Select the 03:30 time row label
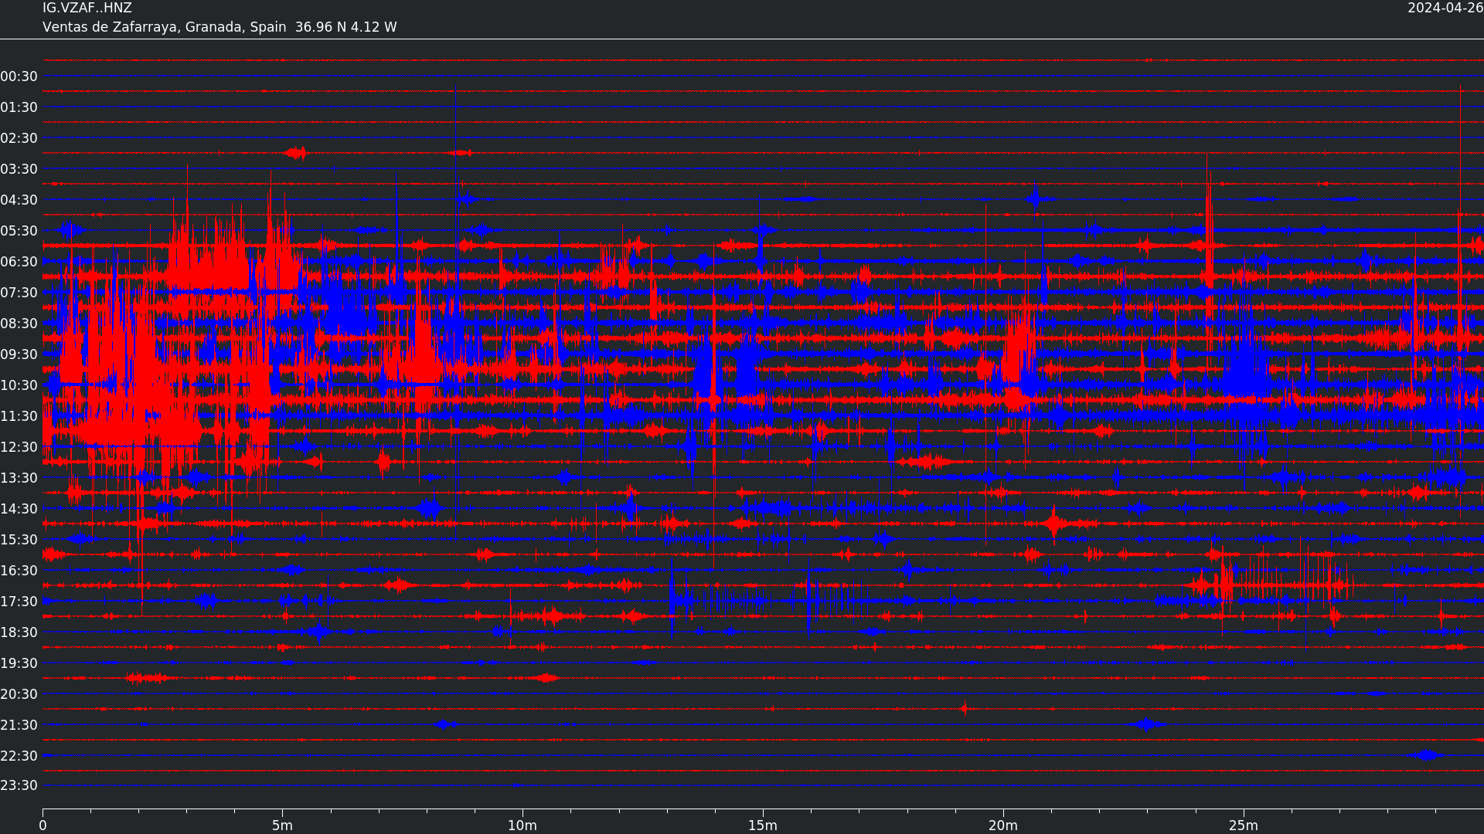1484x834 pixels. (x=19, y=169)
